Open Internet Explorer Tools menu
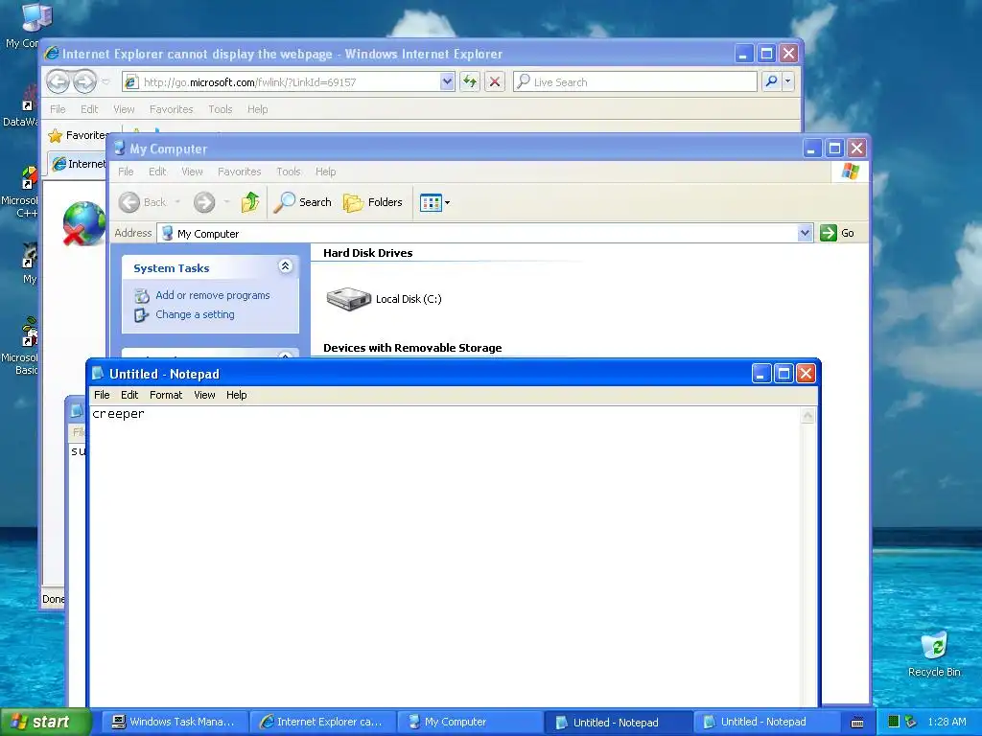982x736 pixels. point(221,109)
